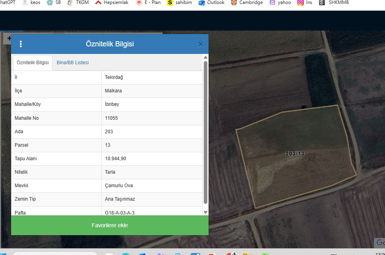The height and width of the screenshot is (255, 385).
Task: Open the keos bookmark
Action: tap(32, 2)
